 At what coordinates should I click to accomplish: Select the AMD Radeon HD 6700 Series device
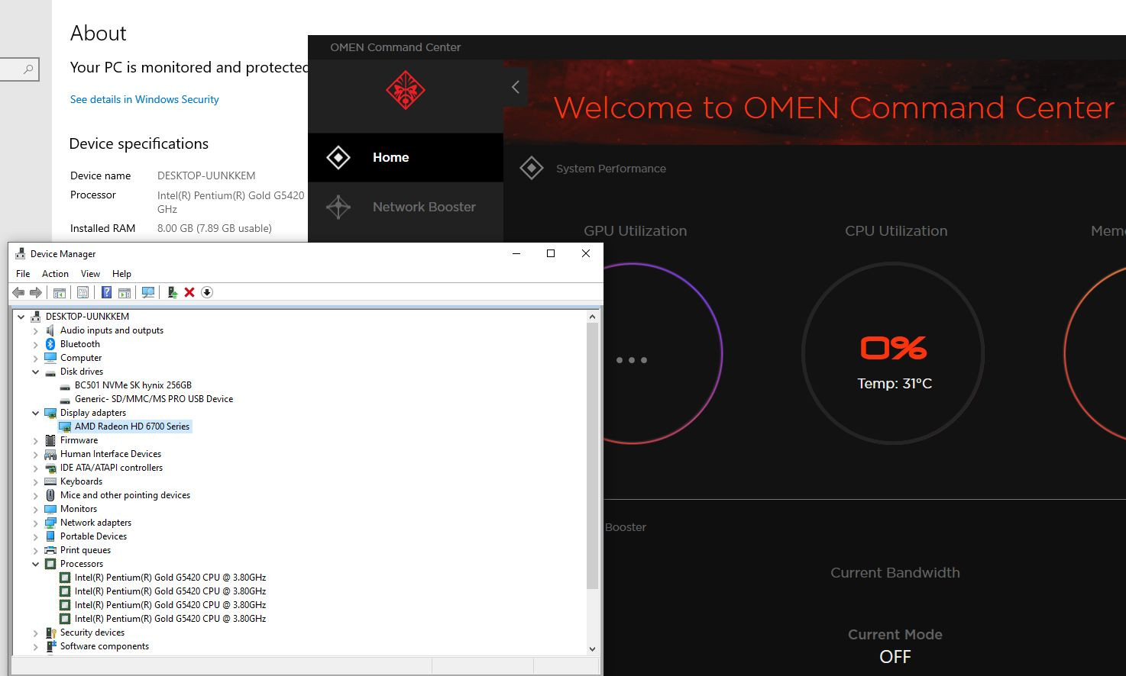tap(131, 427)
